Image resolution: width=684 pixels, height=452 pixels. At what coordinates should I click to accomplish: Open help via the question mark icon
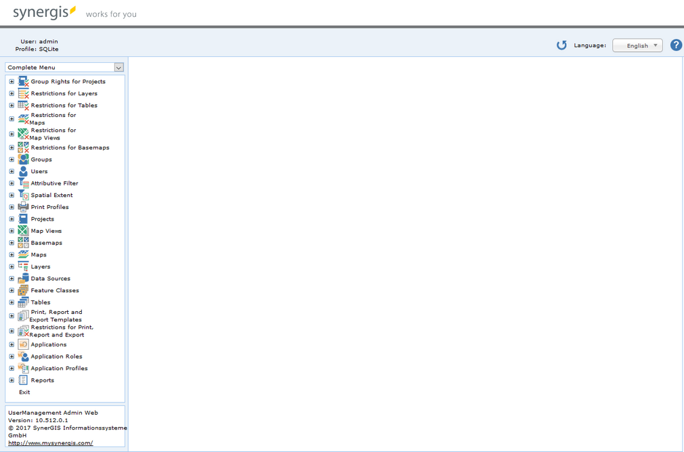pyautogui.click(x=676, y=45)
